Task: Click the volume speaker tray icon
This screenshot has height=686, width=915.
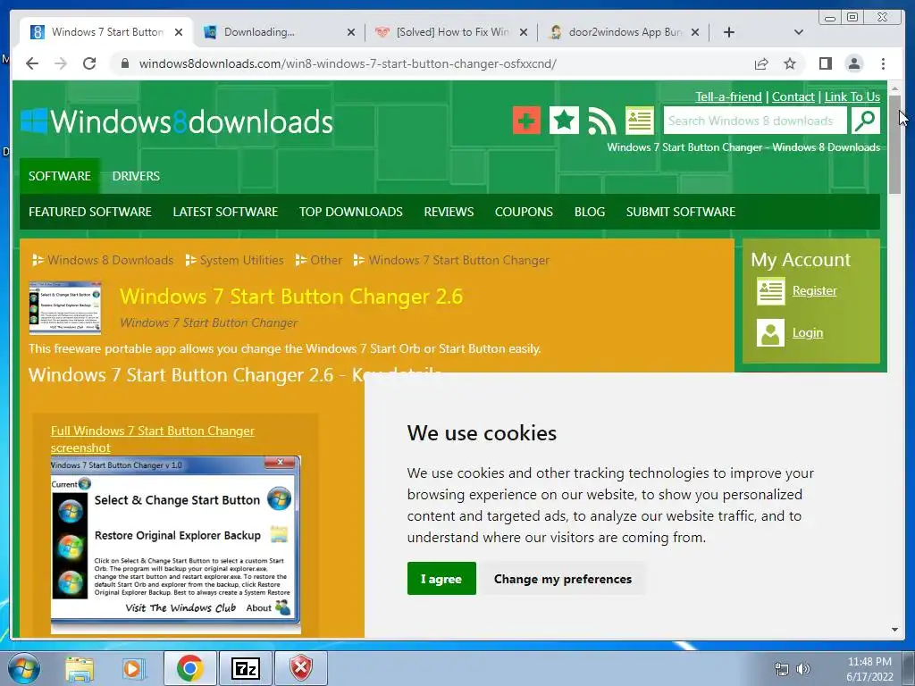Action: pyautogui.click(x=803, y=669)
